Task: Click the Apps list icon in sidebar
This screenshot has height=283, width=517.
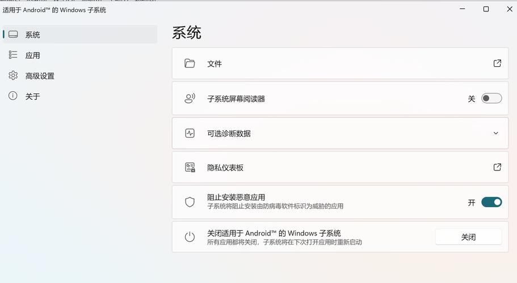Action: (13, 54)
